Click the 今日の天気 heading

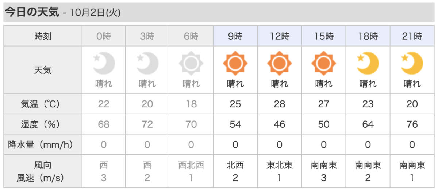(32, 12)
